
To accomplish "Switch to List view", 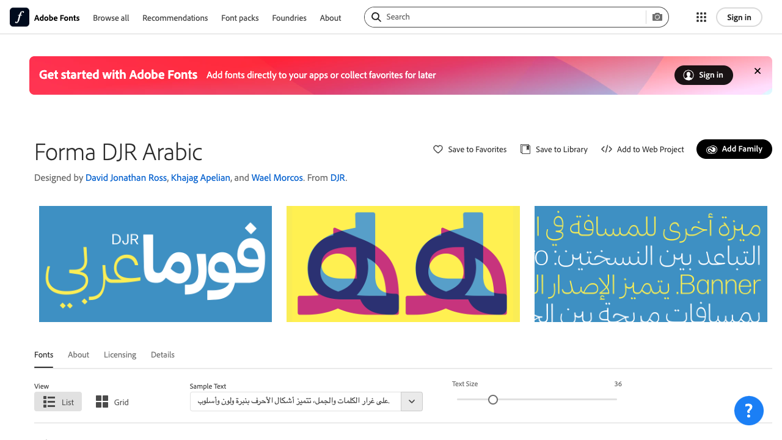I will pyautogui.click(x=58, y=402).
